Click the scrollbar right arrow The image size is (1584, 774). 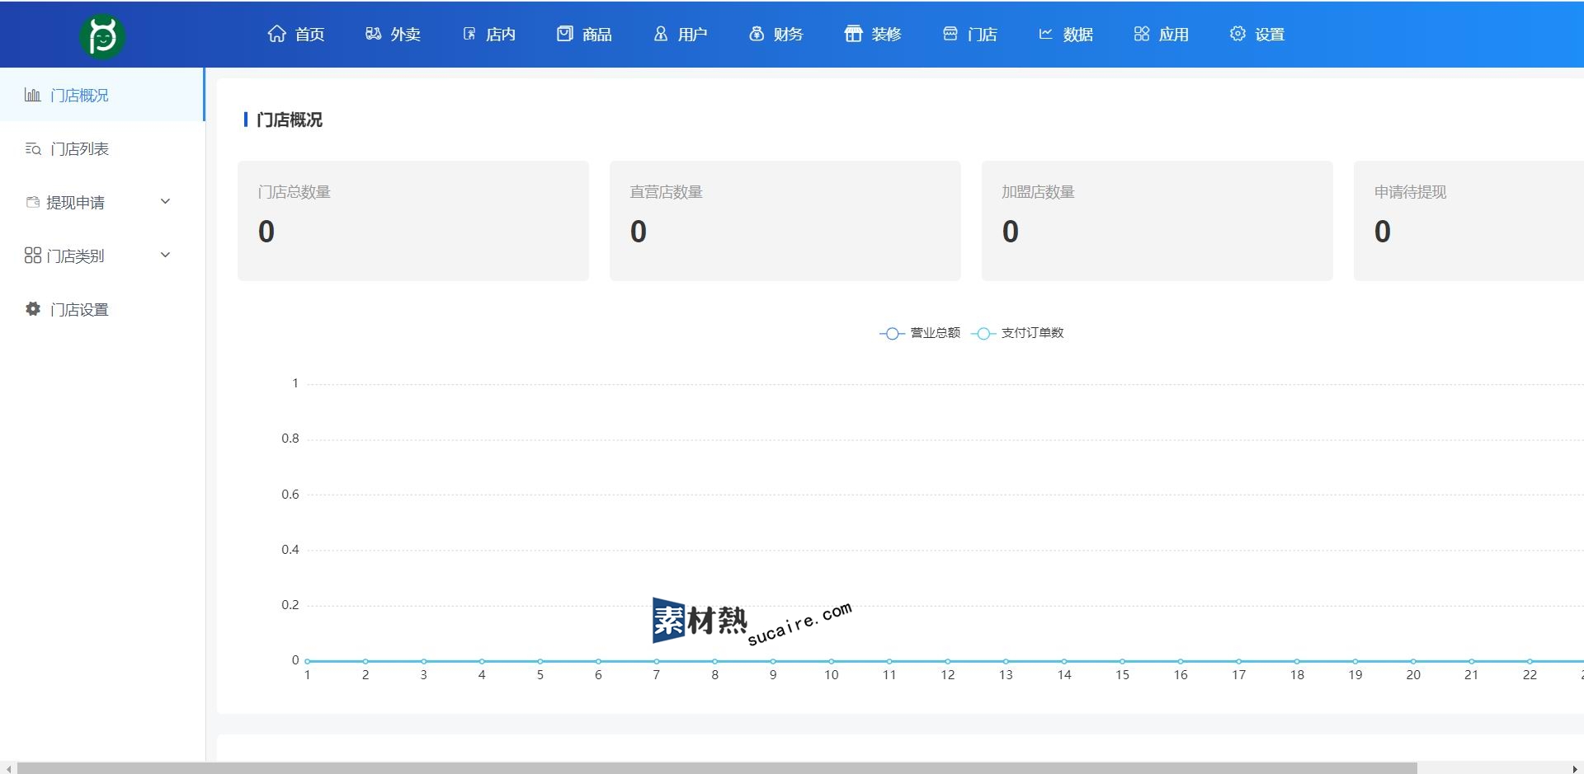click(x=1575, y=768)
